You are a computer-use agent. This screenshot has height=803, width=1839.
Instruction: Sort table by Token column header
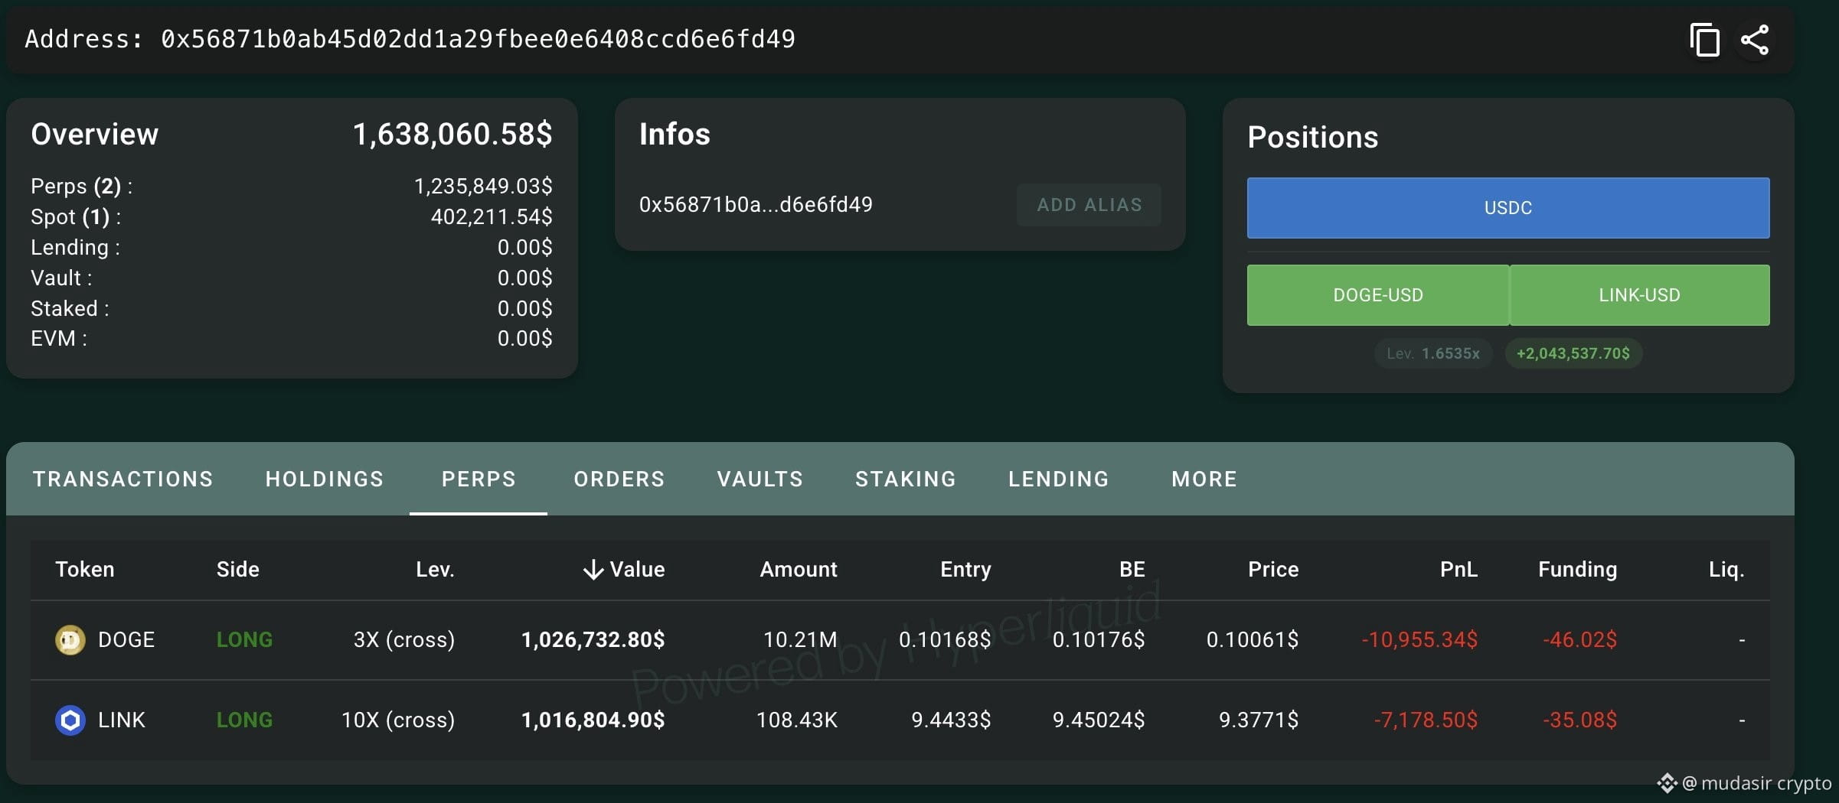tap(84, 570)
